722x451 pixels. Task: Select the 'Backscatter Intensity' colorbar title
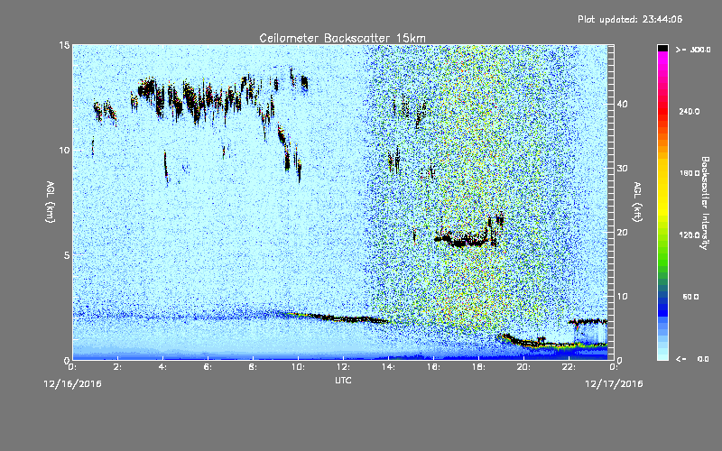(x=705, y=203)
